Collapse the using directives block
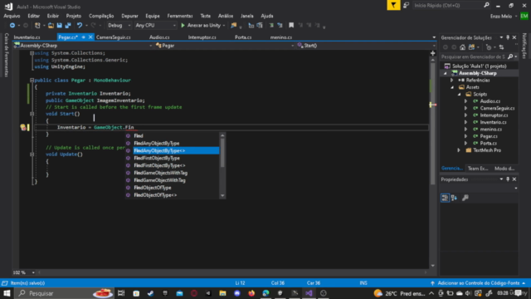The width and height of the screenshot is (531, 299). coord(32,53)
